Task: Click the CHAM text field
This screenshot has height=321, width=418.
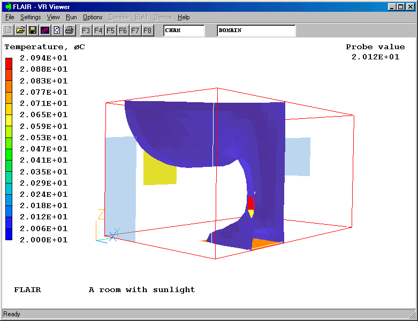Action: pos(184,30)
